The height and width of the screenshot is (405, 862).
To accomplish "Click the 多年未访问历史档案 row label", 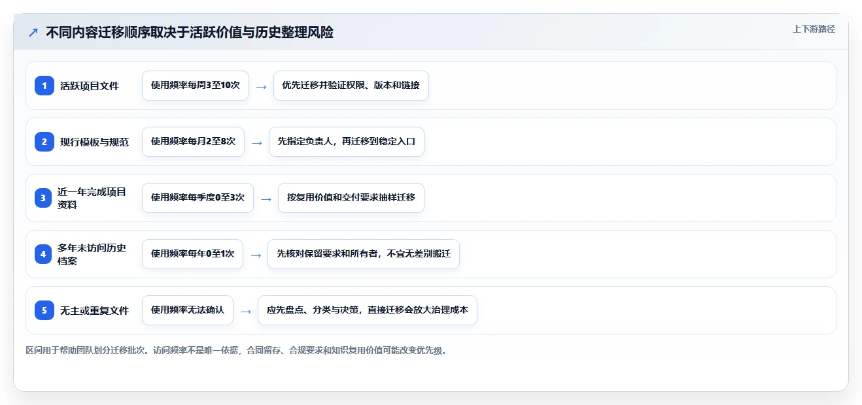I will tap(92, 254).
